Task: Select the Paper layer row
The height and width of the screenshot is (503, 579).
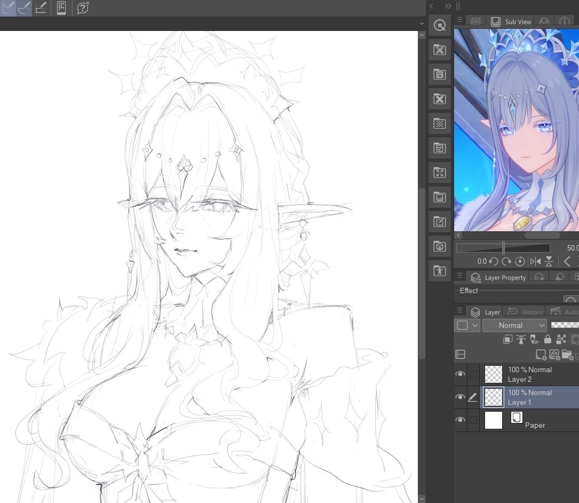Action: pyautogui.click(x=529, y=420)
